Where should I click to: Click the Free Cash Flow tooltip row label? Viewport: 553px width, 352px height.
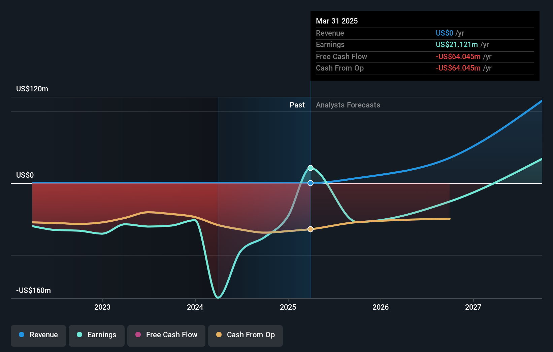(x=341, y=57)
